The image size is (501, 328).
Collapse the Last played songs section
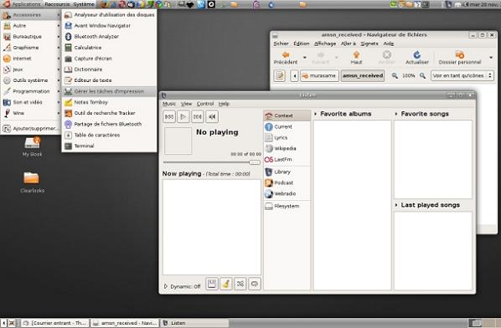396,205
